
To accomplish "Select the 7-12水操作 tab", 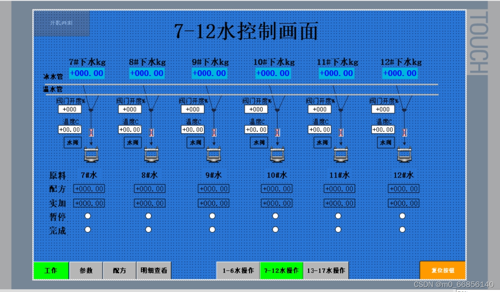I will tap(282, 270).
